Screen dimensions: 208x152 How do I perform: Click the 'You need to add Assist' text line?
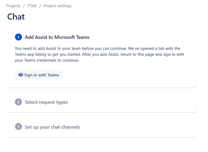(x=97, y=49)
